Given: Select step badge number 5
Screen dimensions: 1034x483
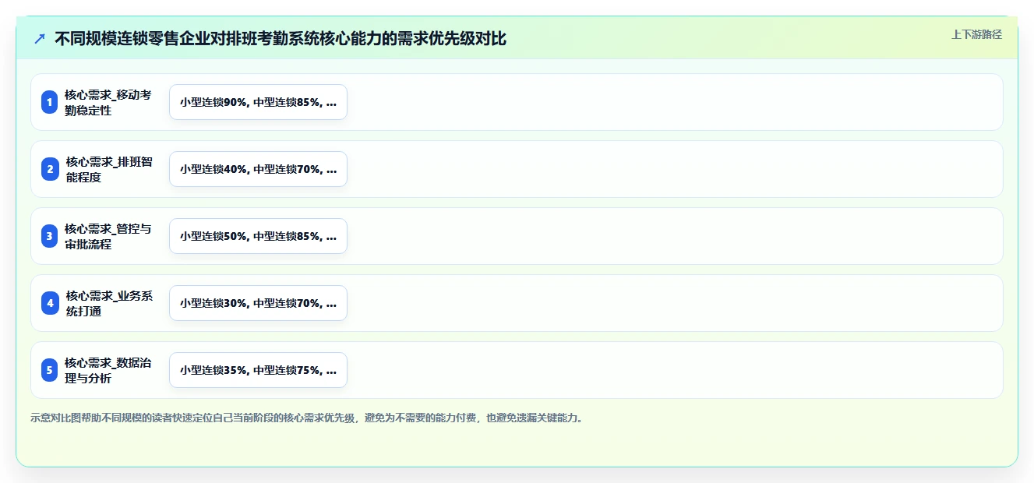Looking at the screenshot, I should pos(50,370).
